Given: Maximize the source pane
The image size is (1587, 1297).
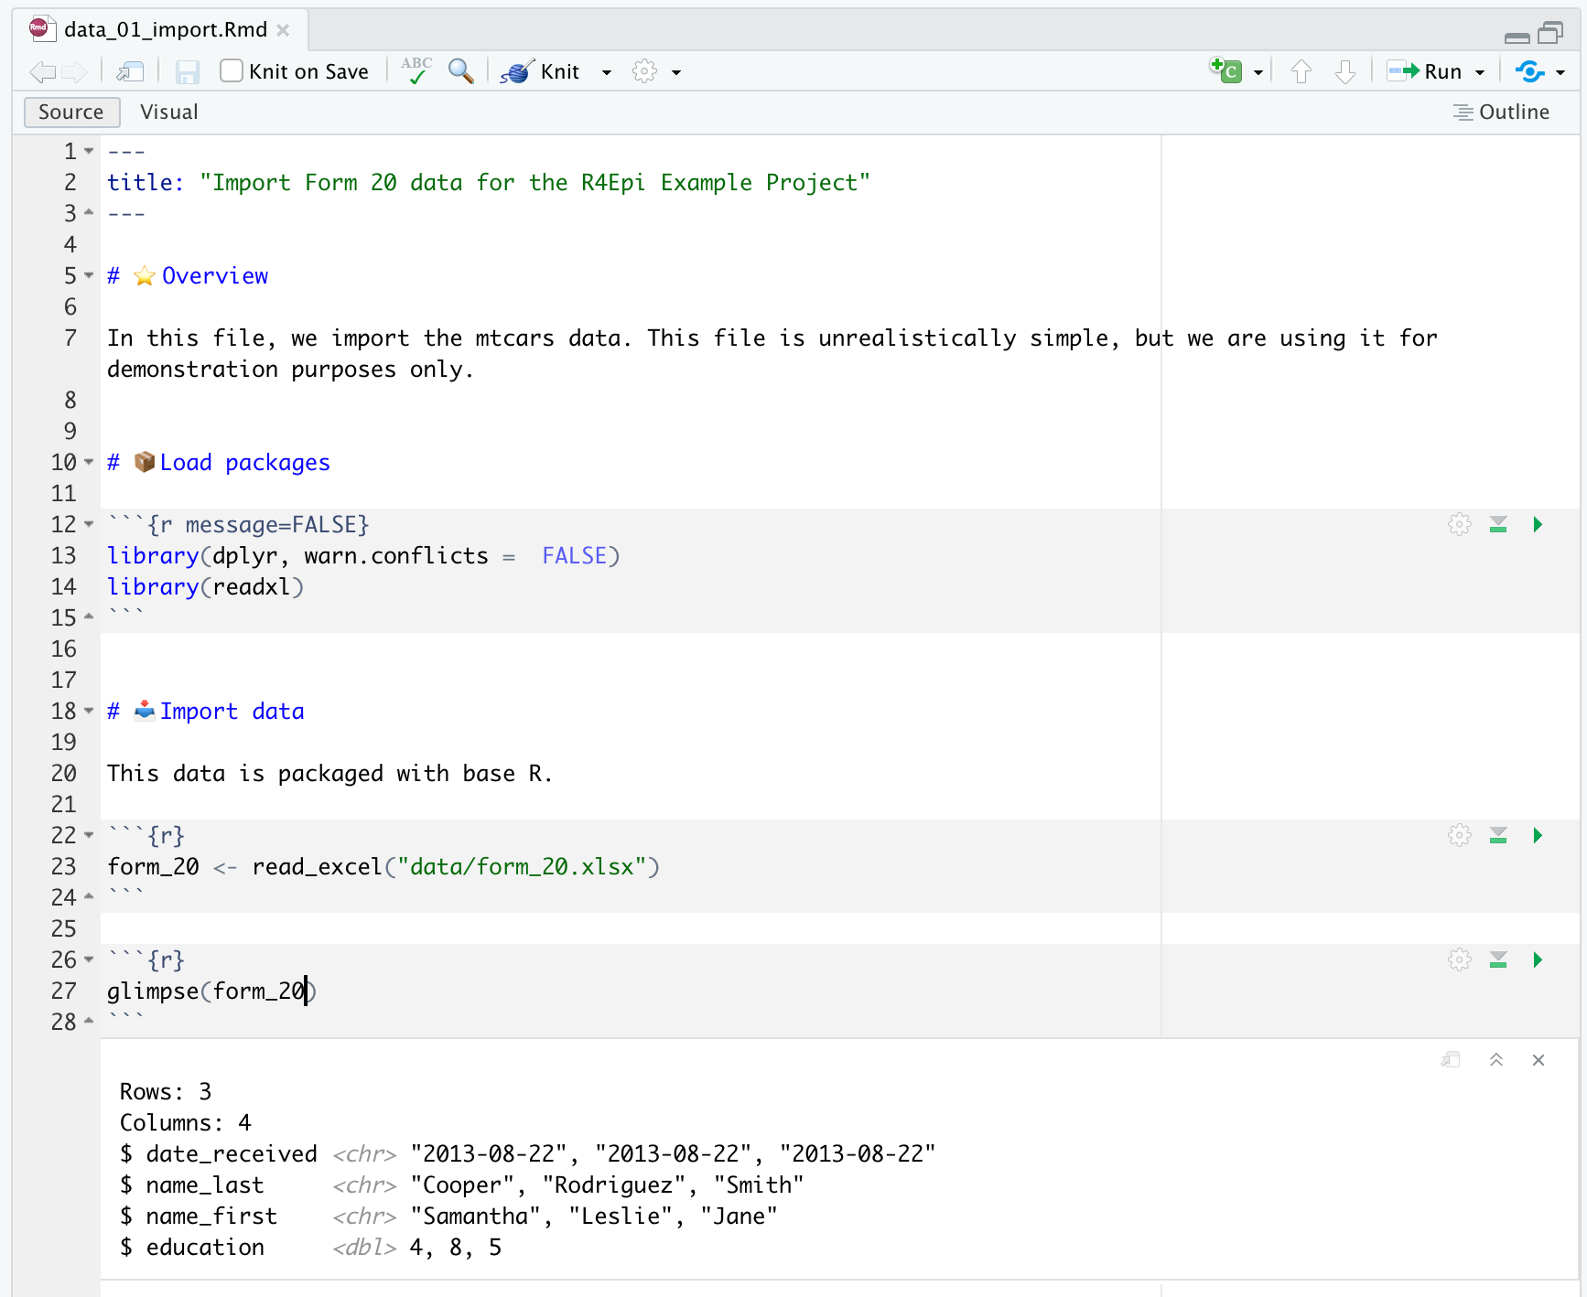Looking at the screenshot, I should (x=1550, y=34).
